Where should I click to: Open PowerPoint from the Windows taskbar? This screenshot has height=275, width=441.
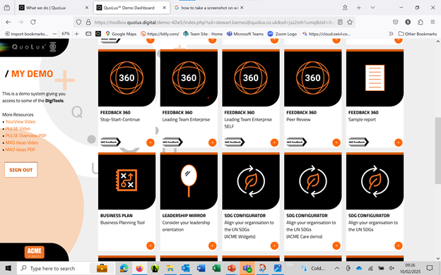tap(232, 269)
